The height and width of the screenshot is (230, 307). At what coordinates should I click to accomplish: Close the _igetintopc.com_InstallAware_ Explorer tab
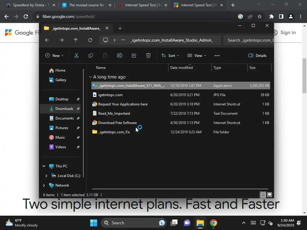pos(107,28)
